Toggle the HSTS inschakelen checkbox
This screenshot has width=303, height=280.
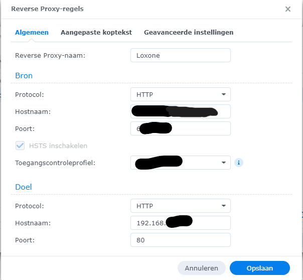pyautogui.click(x=20, y=146)
